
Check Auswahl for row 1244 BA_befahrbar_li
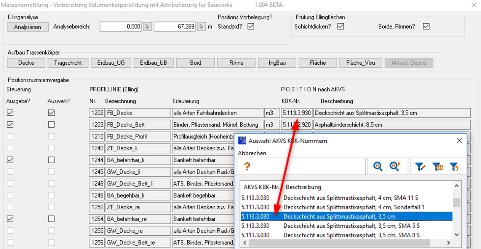pyautogui.click(x=51, y=160)
